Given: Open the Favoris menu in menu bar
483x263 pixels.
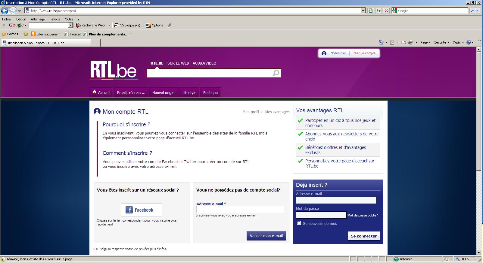Looking at the screenshot, I should (x=55, y=19).
